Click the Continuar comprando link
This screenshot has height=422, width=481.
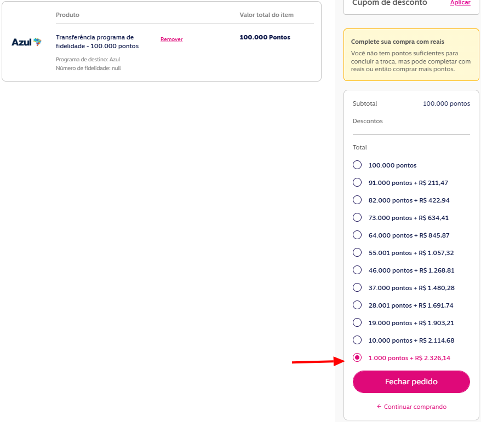pyautogui.click(x=411, y=407)
